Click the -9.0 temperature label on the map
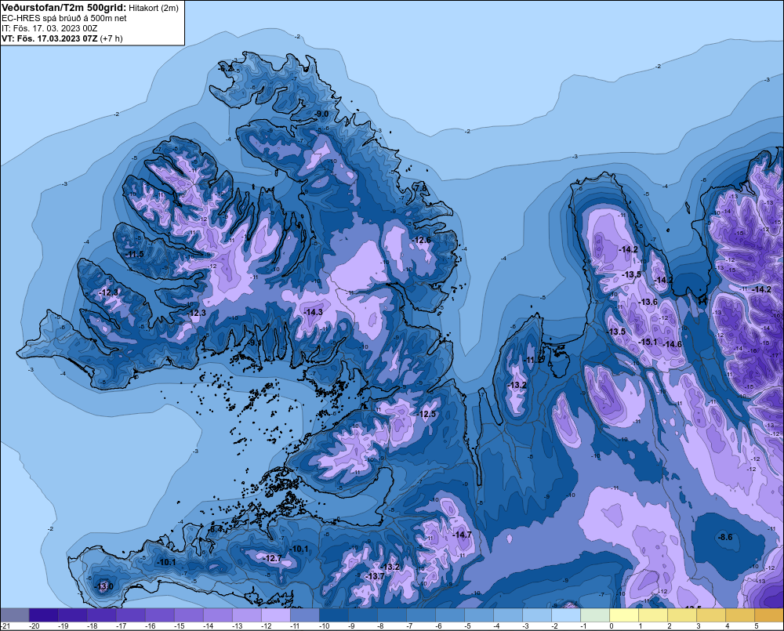784x631 pixels. 321,114
